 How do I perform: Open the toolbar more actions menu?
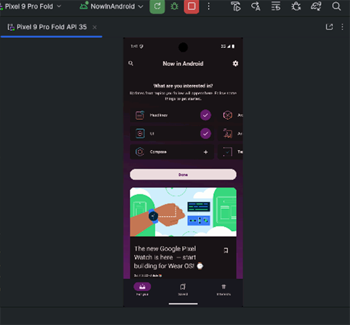pyautogui.click(x=209, y=6)
